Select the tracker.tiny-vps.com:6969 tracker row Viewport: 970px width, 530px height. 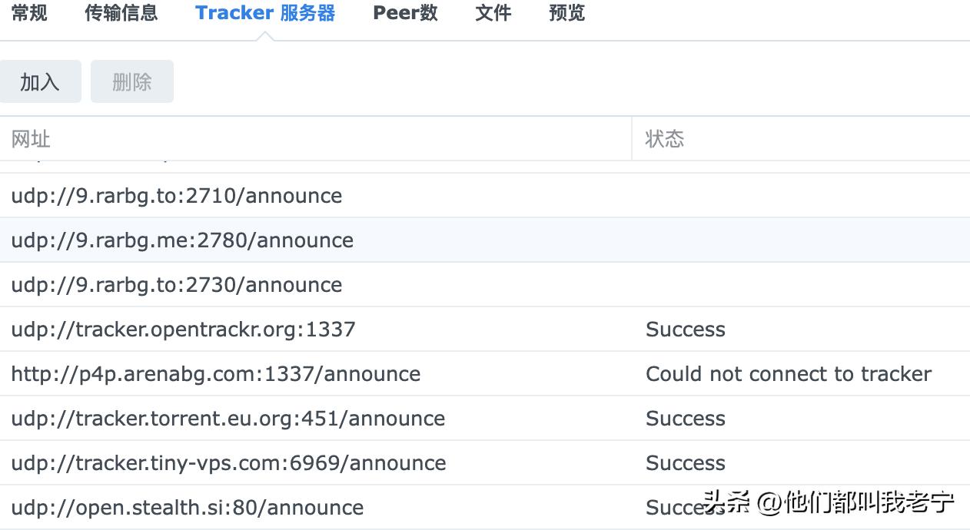point(228,463)
